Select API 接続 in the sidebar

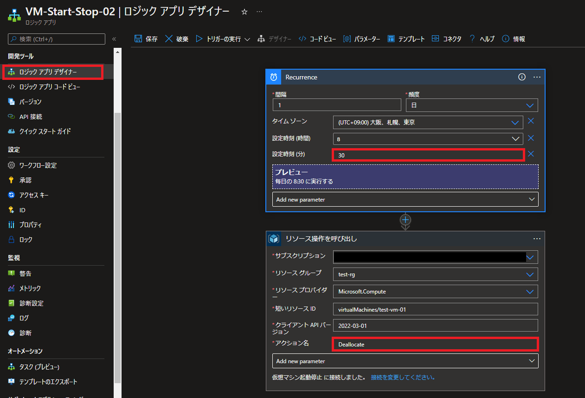pos(31,117)
